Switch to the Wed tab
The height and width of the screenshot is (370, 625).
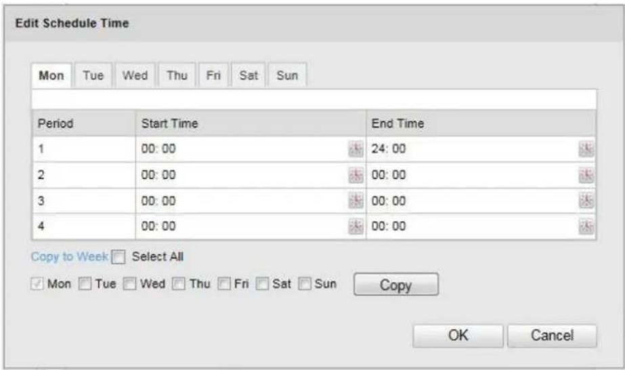(135, 75)
